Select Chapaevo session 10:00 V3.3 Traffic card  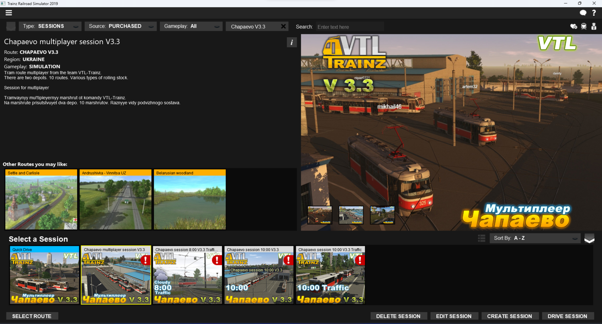click(x=330, y=275)
